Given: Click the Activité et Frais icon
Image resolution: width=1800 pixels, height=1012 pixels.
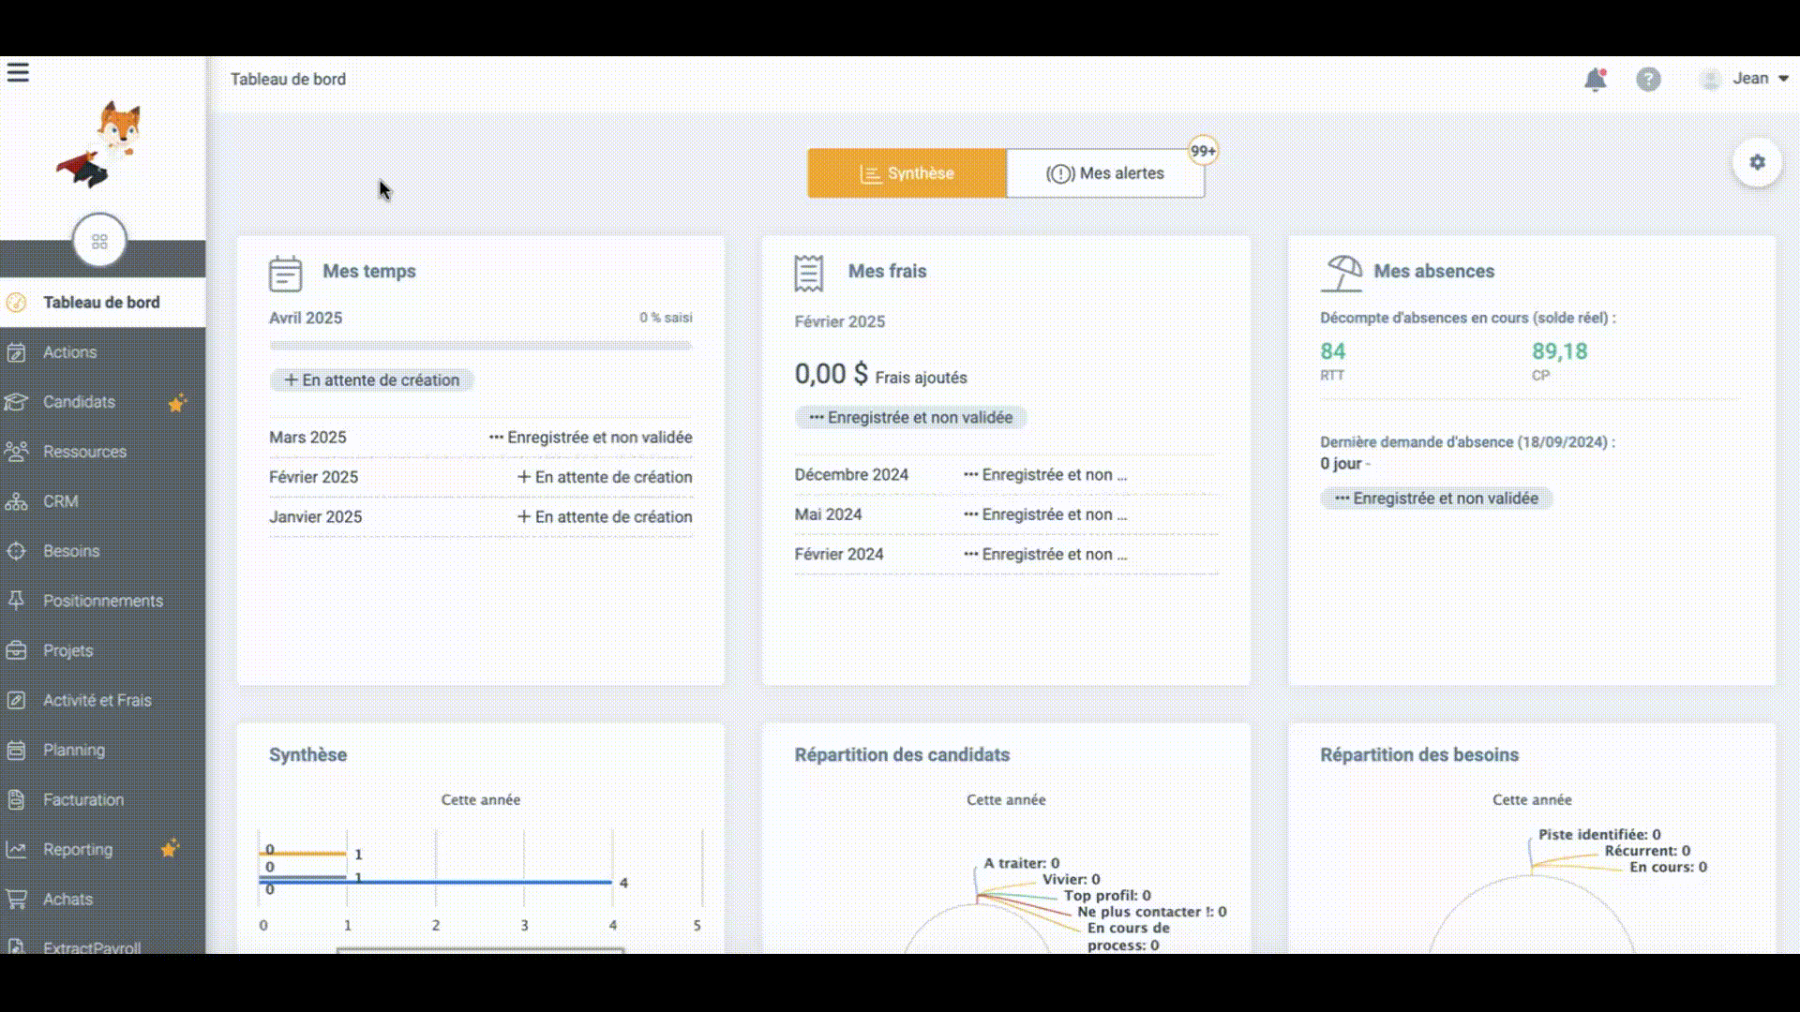Looking at the screenshot, I should coord(16,700).
